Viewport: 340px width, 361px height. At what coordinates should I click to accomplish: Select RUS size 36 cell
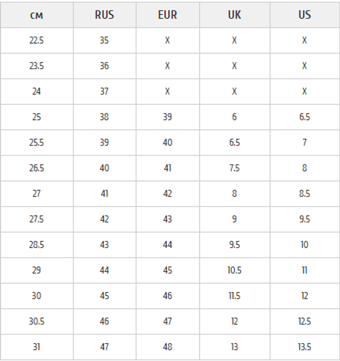(104, 66)
